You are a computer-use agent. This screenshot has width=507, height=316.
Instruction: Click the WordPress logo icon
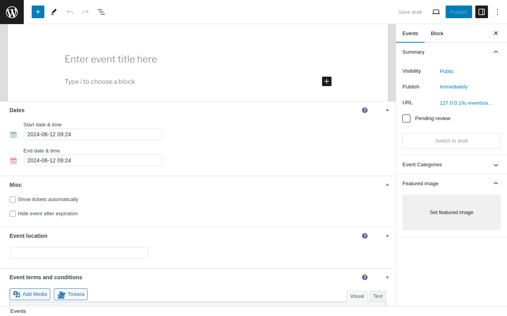(x=12, y=12)
